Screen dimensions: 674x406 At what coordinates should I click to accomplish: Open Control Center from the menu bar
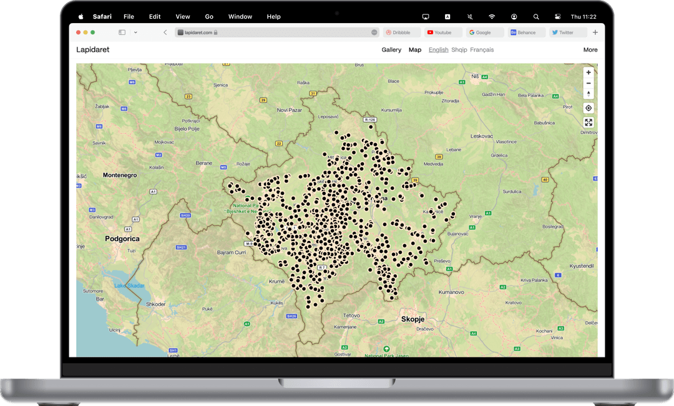pos(558,17)
